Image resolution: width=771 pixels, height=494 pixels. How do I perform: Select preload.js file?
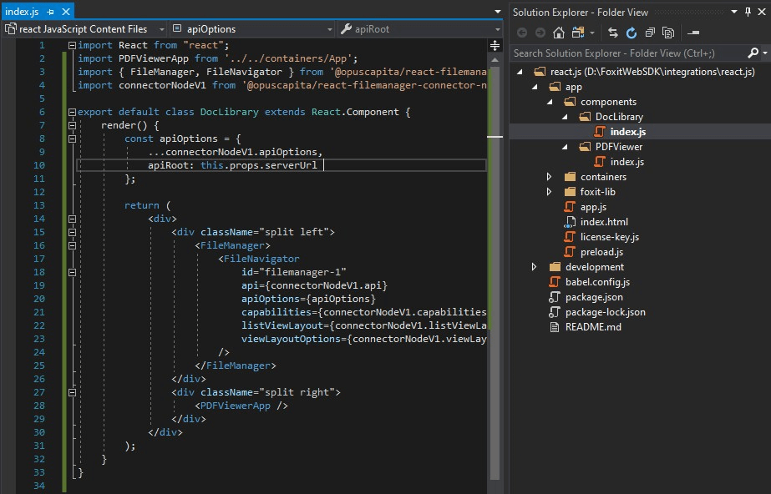pos(601,252)
